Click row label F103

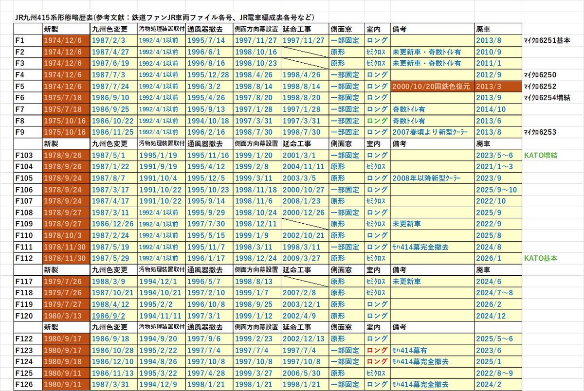28,156
